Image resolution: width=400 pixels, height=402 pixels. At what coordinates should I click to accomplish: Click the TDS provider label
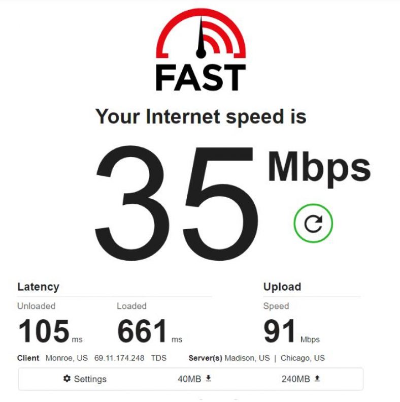(x=158, y=358)
